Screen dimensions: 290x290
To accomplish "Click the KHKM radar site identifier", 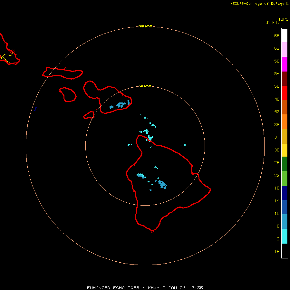I will point(153,288).
